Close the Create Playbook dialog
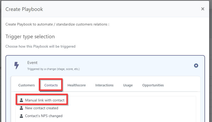The image size is (212, 122). coord(203,9)
